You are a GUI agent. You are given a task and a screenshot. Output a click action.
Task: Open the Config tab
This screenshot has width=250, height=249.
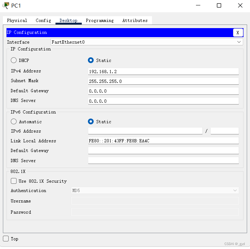click(43, 21)
